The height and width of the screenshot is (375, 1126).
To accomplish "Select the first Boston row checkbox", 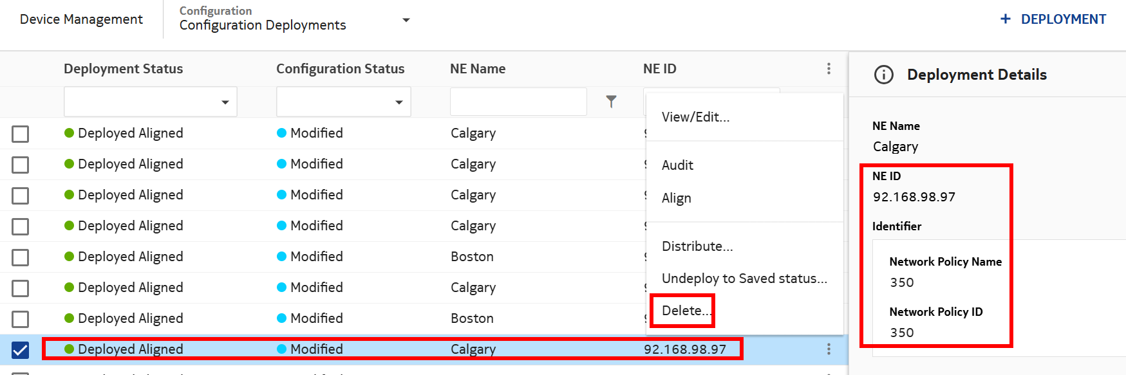I will [21, 257].
